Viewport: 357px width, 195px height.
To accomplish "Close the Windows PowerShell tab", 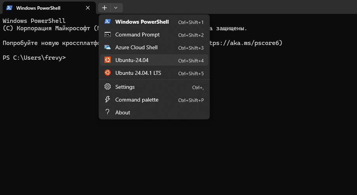I will pos(88,8).
